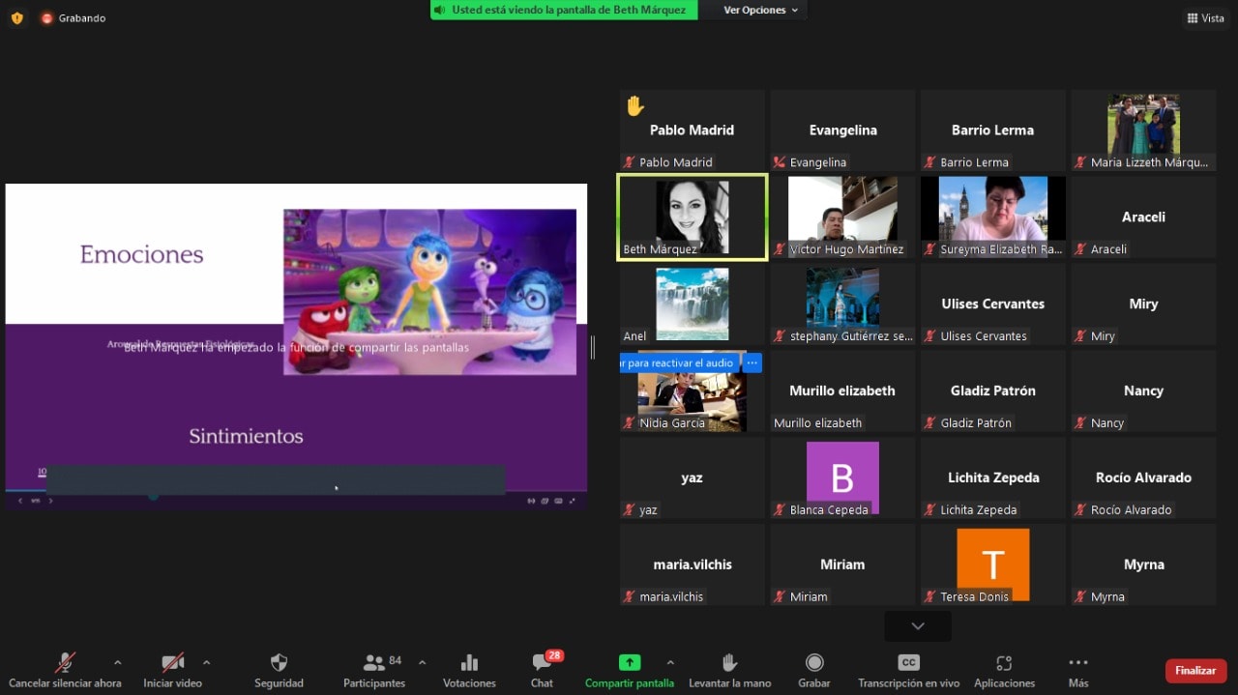Toggle microphone with Cancelar silenciar ahora
Screen dimensions: 1238x695
coord(65,663)
